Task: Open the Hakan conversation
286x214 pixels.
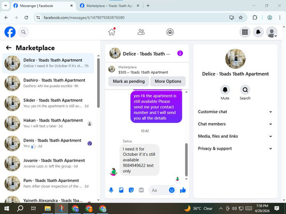Action: (48, 123)
